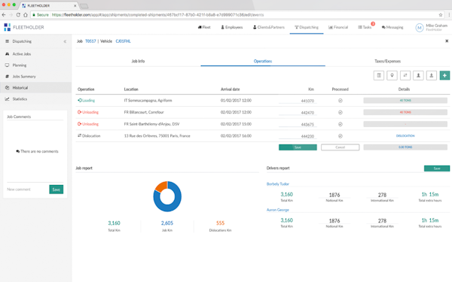Click the columns icon toolbar button

379,75
